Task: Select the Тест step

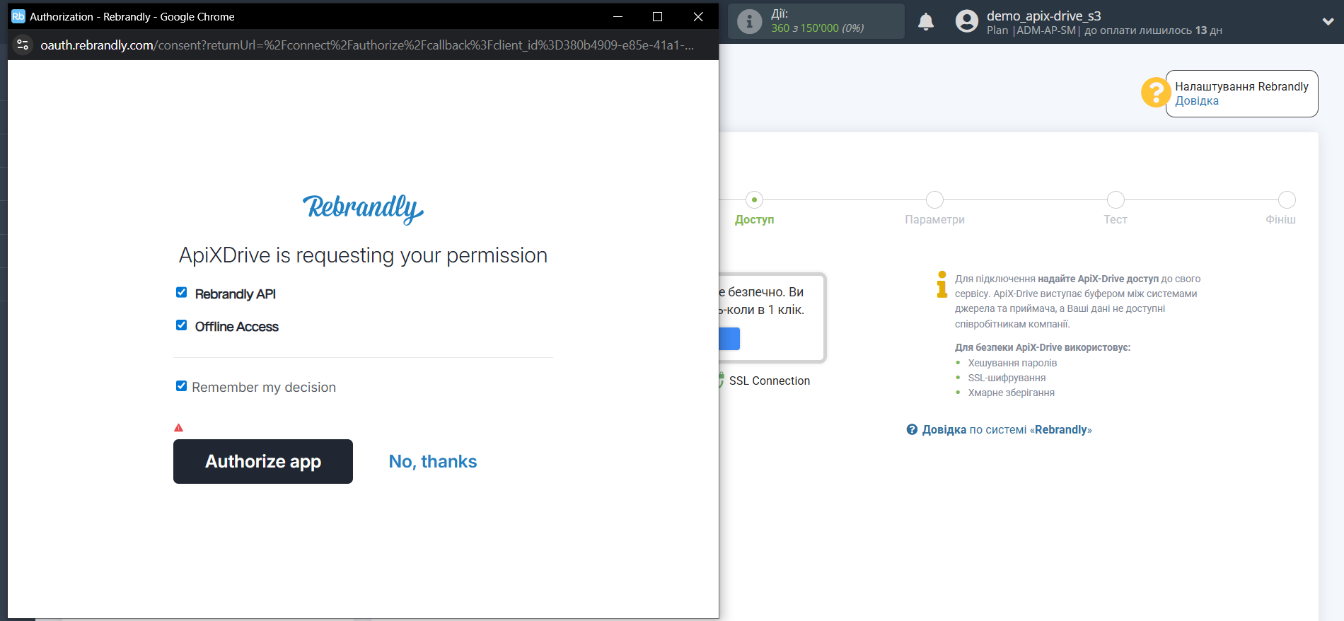Action: click(1116, 209)
